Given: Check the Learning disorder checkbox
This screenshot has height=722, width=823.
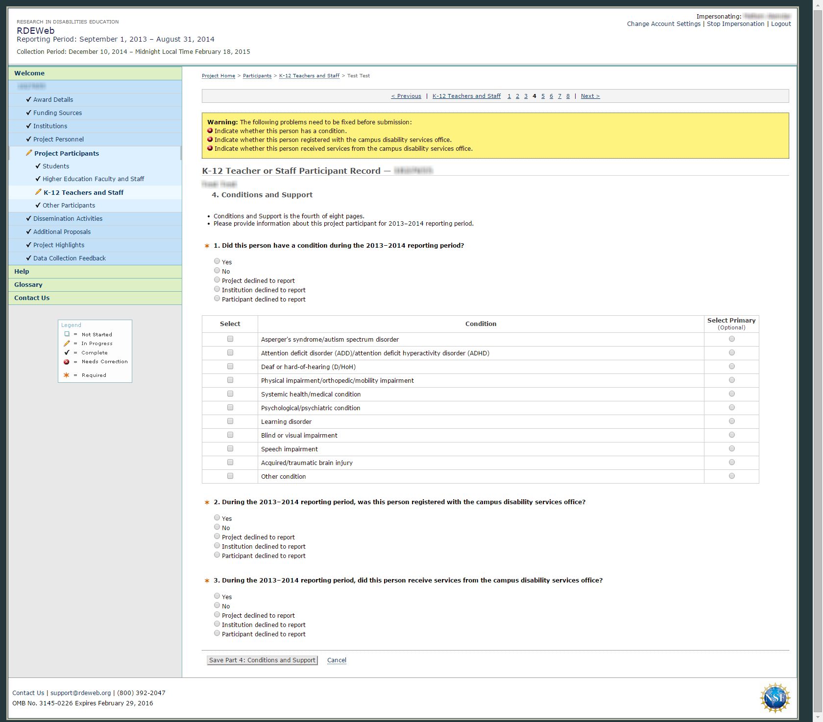Looking at the screenshot, I should 230,421.
